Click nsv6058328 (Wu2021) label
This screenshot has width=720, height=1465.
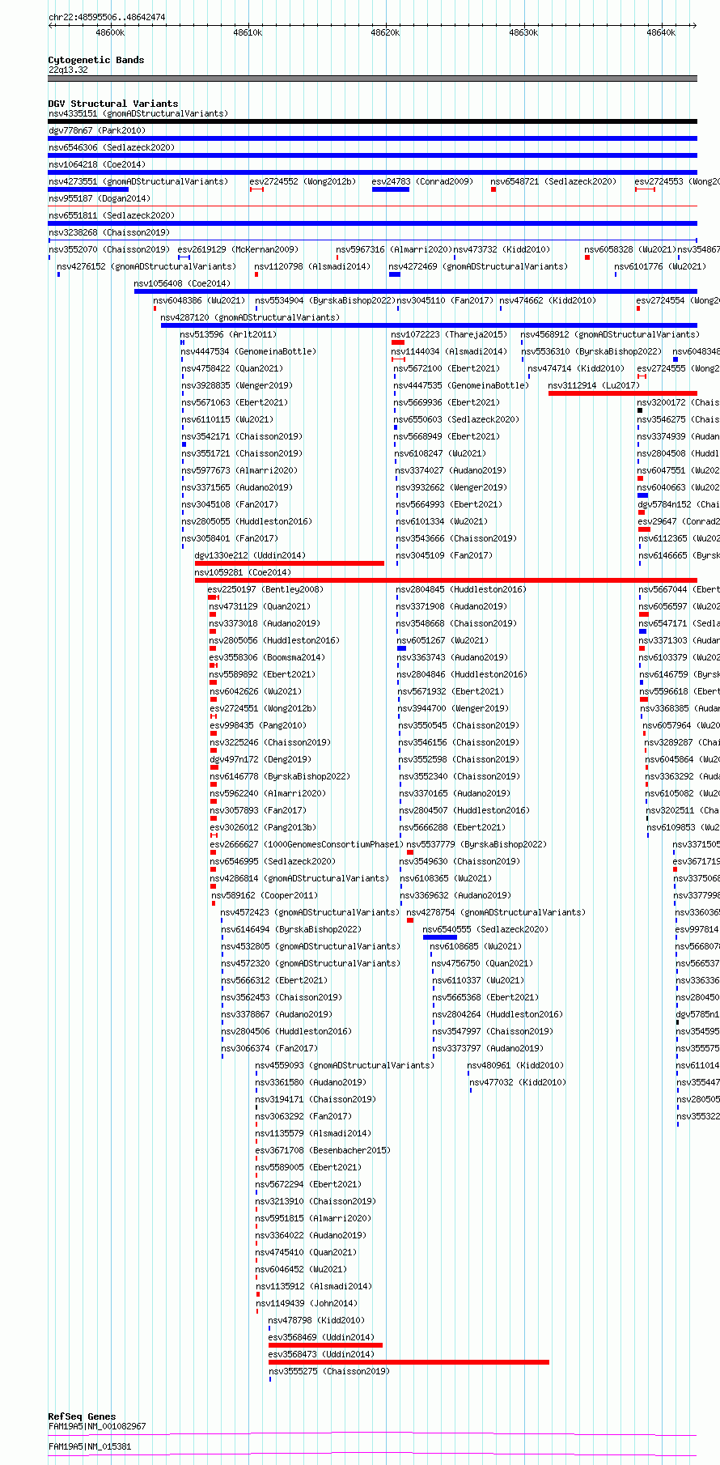[630, 249]
